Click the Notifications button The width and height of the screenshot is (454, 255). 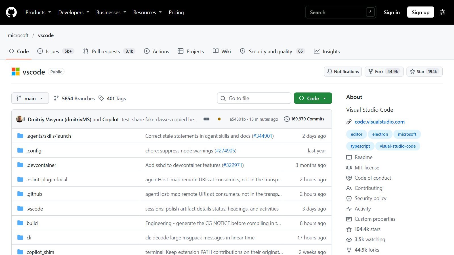[x=343, y=71]
